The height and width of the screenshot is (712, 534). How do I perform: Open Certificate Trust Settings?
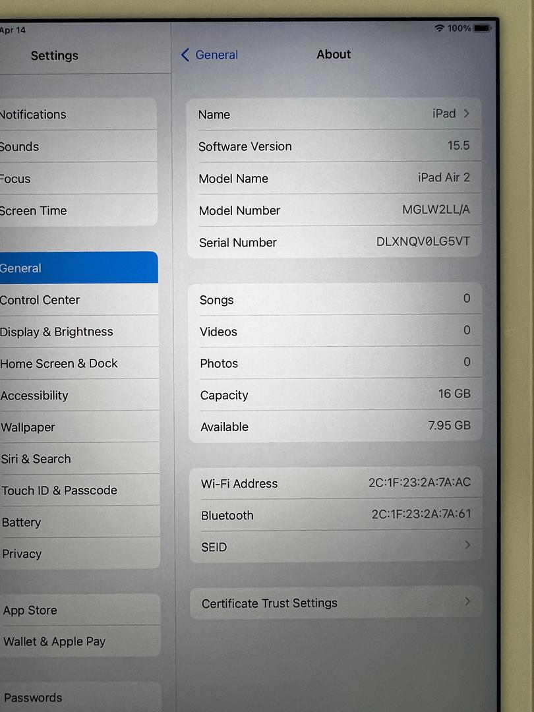tap(336, 603)
